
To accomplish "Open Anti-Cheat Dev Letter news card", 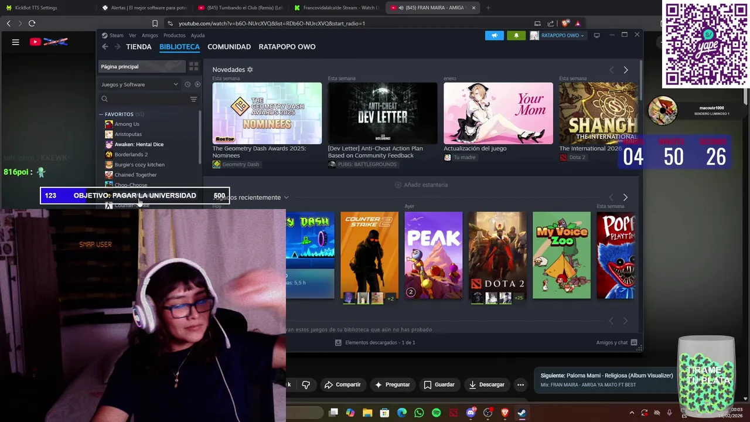I will [382, 113].
